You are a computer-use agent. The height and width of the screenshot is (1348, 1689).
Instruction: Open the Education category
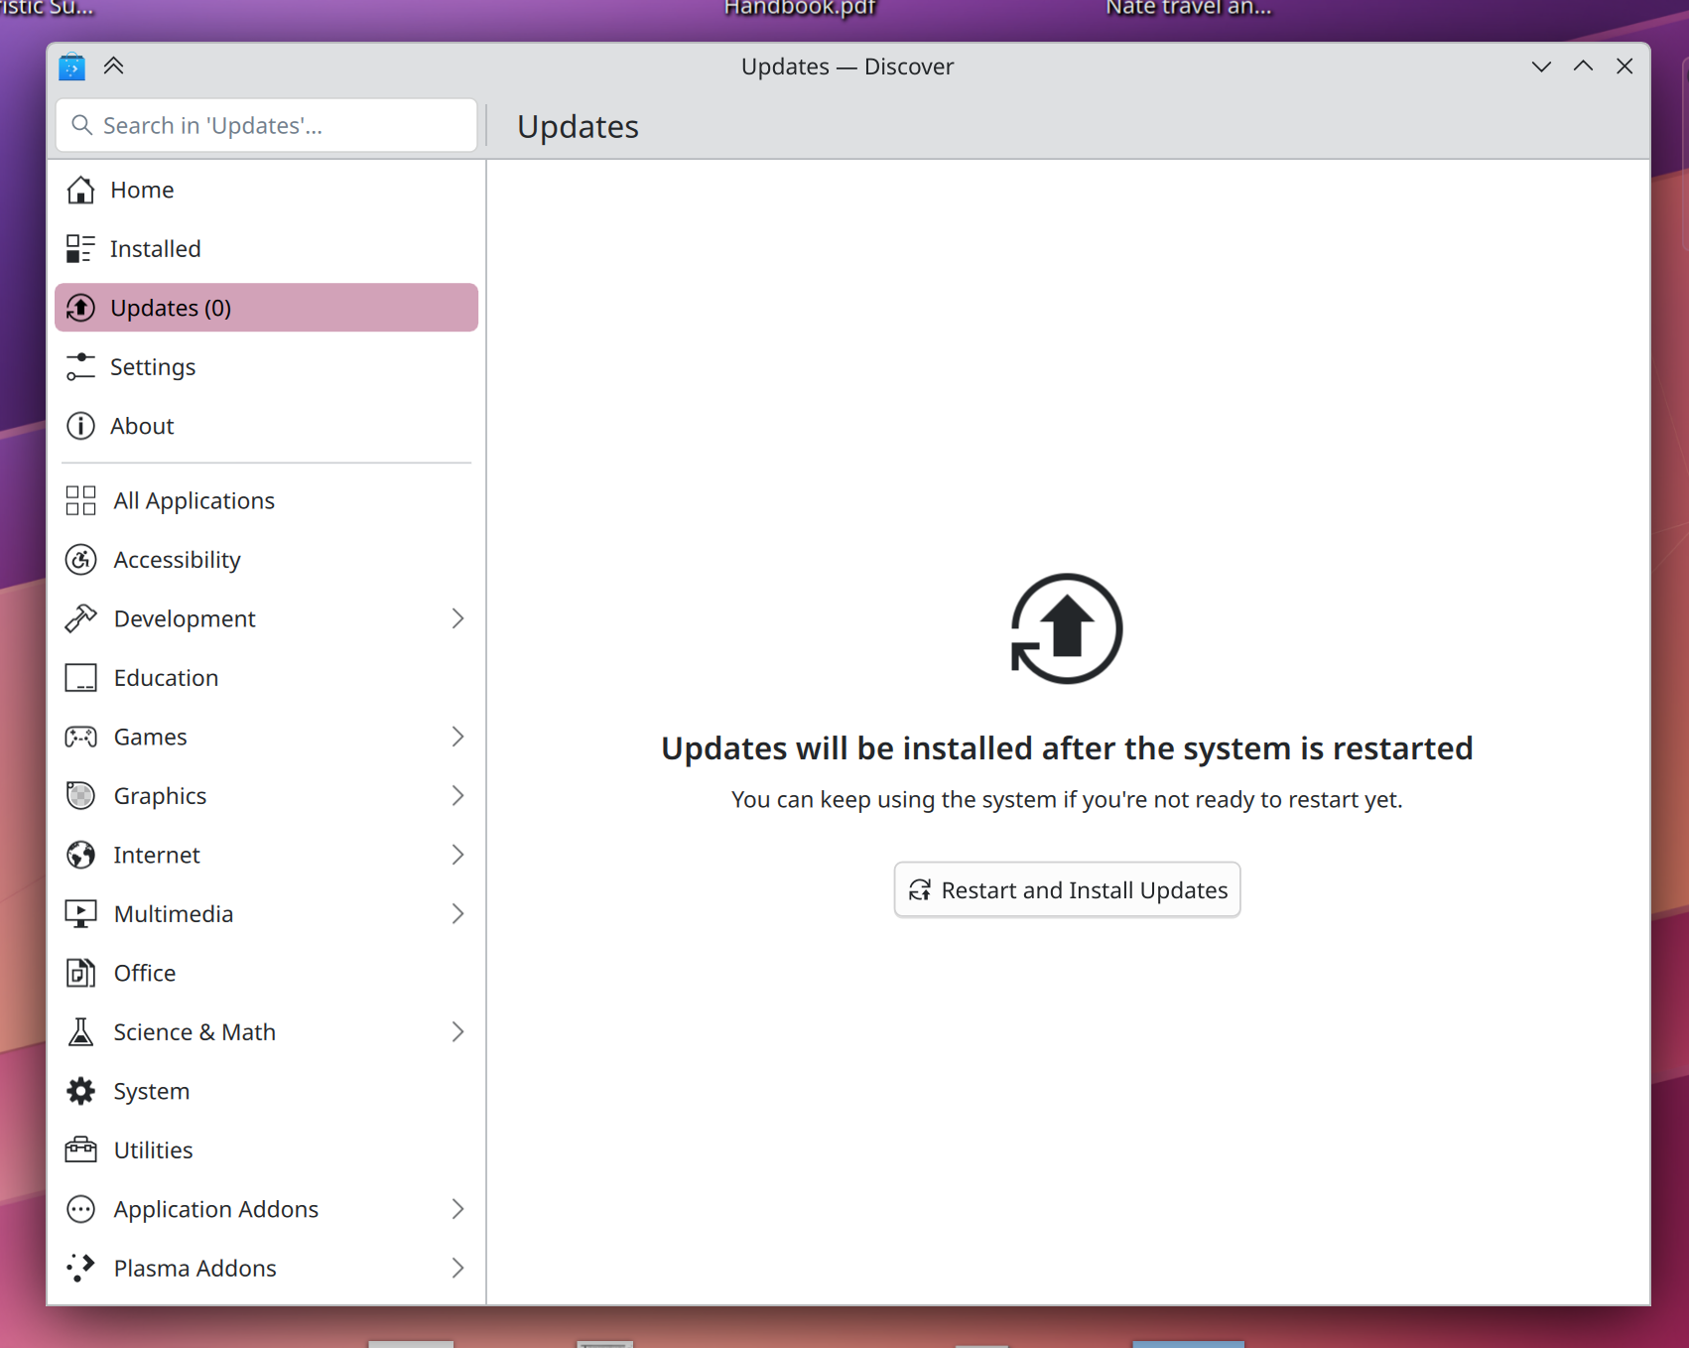(x=166, y=678)
